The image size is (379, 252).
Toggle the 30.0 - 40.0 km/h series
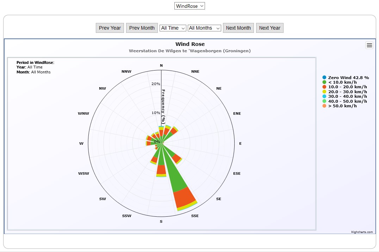[347, 96]
